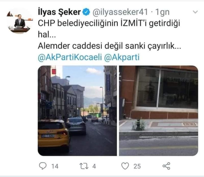Click the tweet text about Alemder caddesi
Screen dimensions: 204x177
click(x=109, y=46)
